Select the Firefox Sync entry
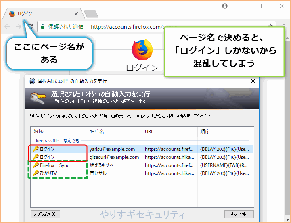Viewport: 291px width, 223px height. pyautogui.click(x=142, y=165)
